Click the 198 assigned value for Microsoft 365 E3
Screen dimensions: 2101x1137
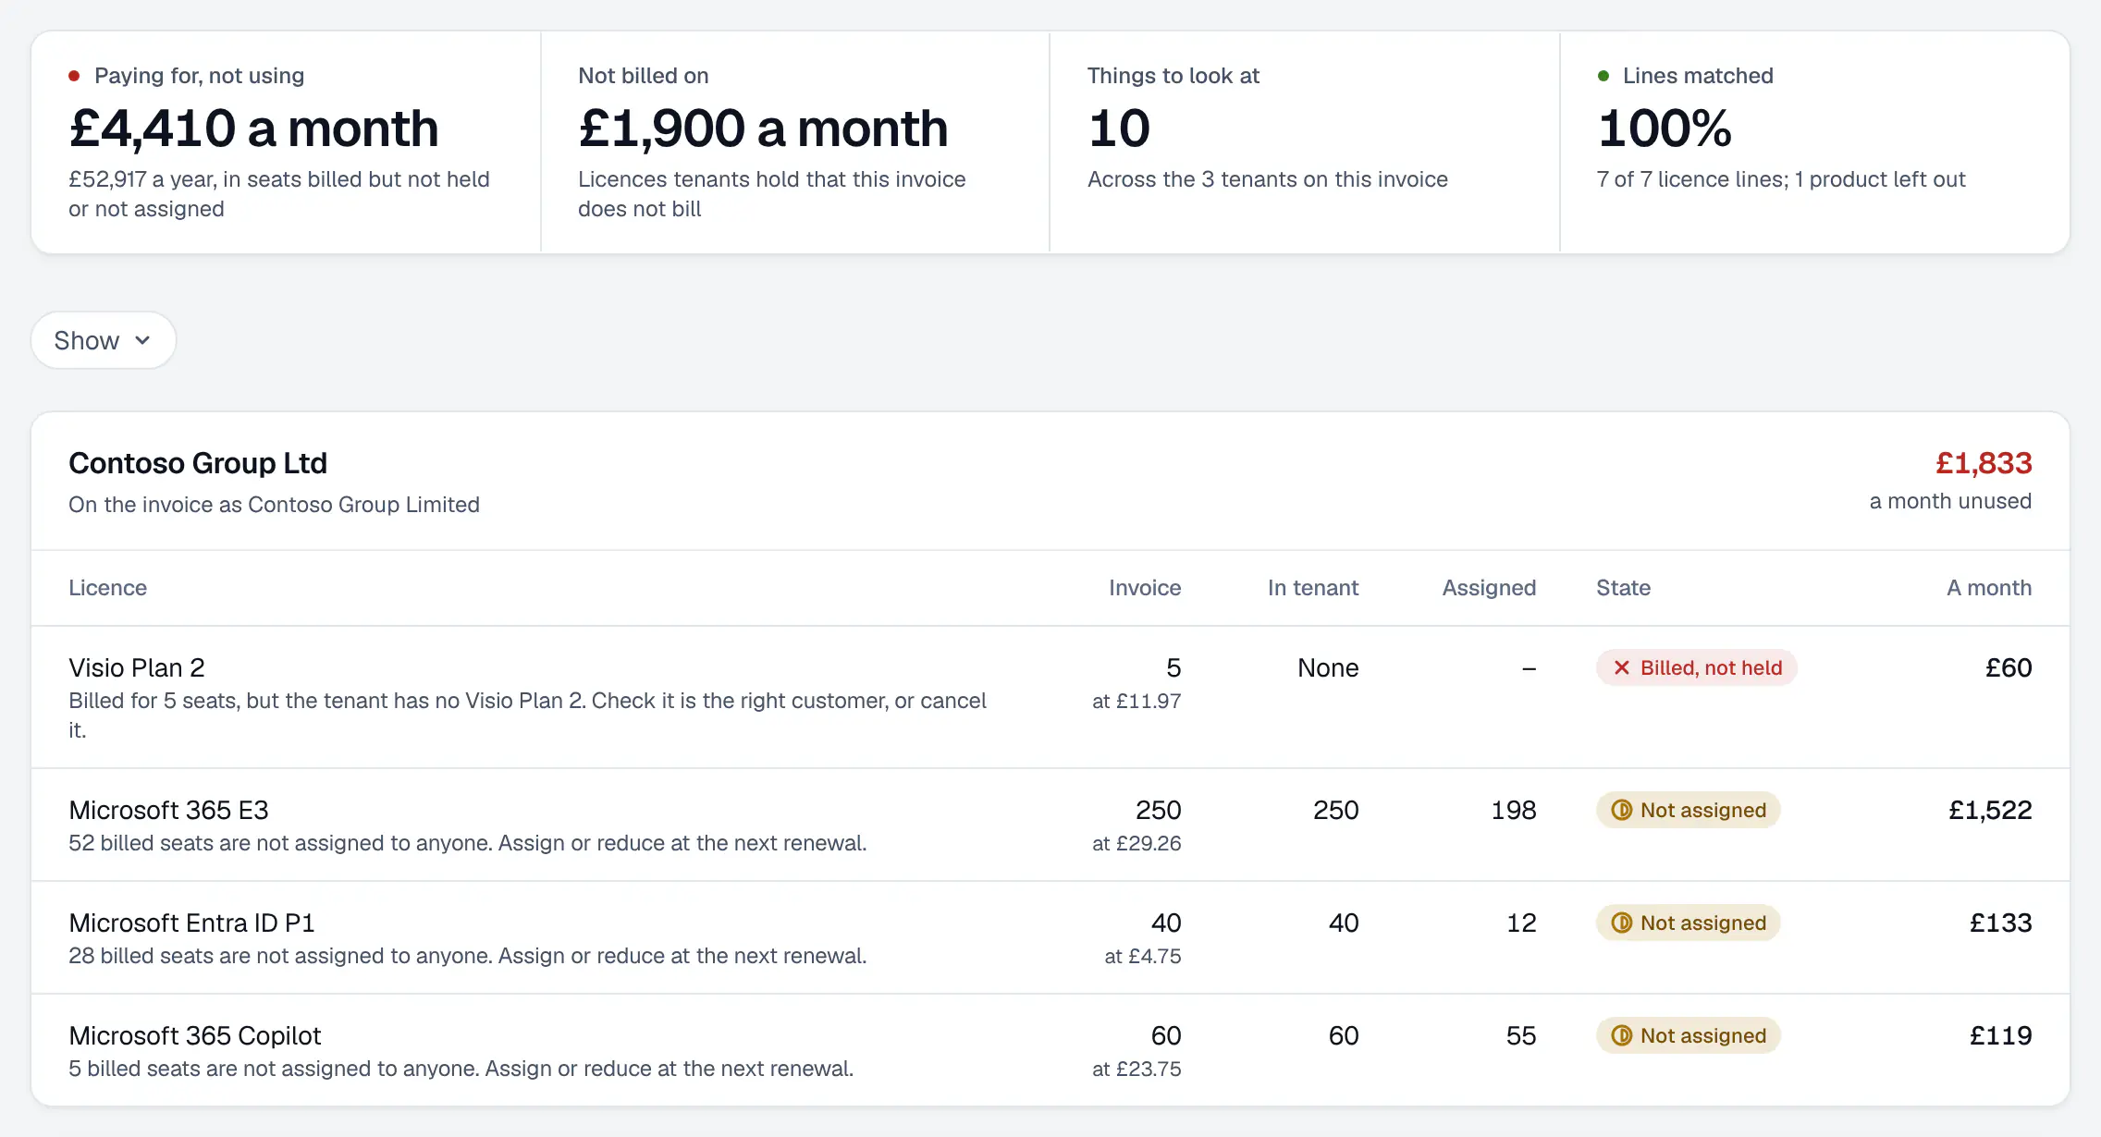point(1513,810)
